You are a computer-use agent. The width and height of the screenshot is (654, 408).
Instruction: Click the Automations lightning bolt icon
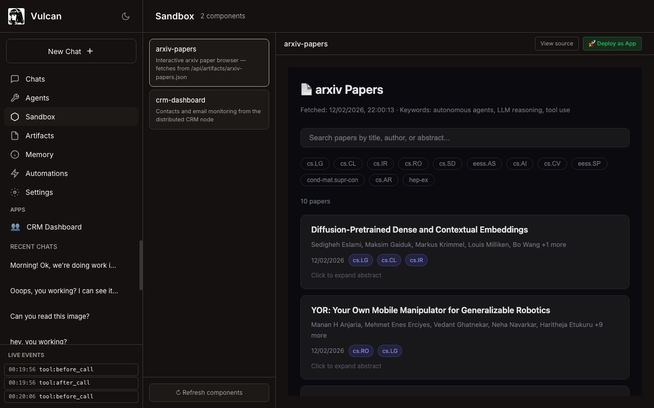point(15,173)
